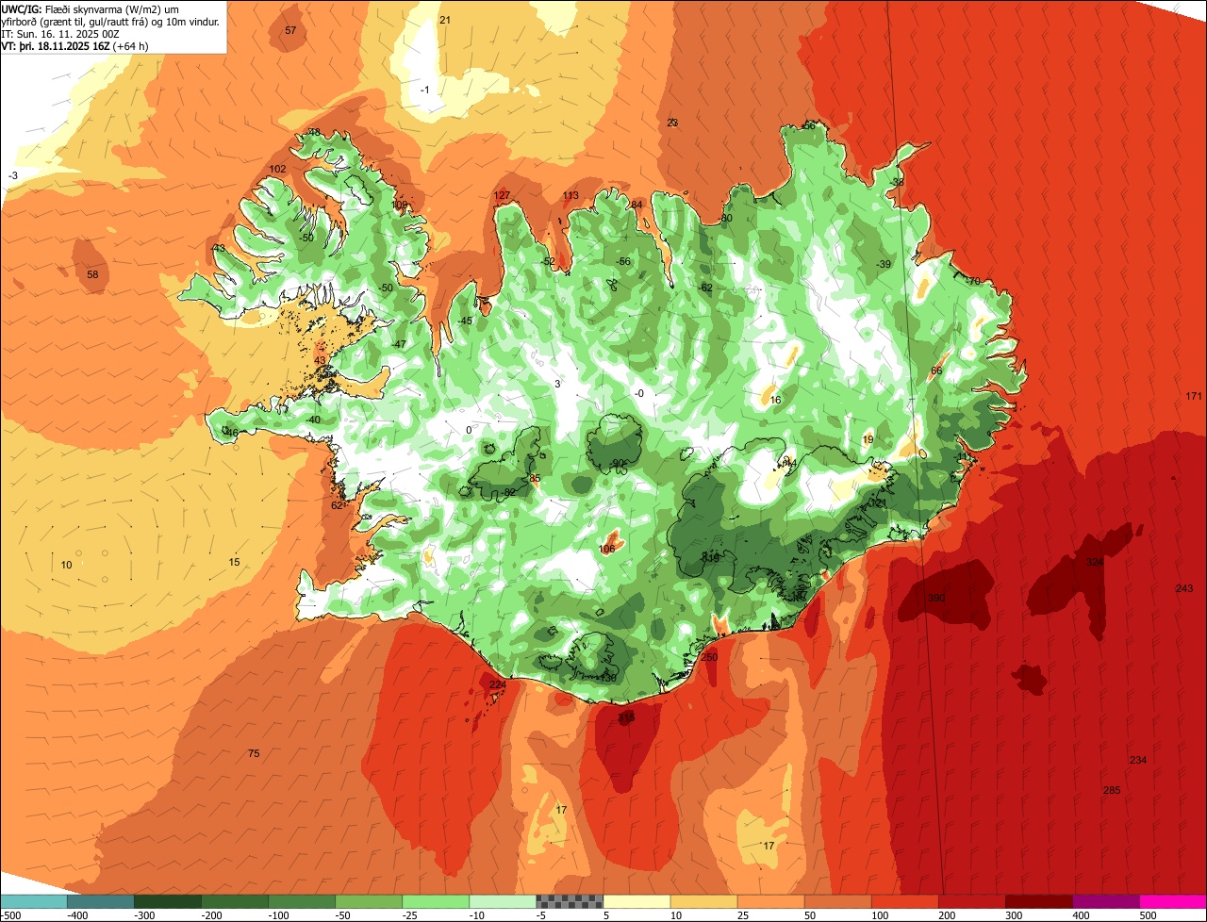Click the map value 285
The image size is (1207, 922).
pos(1112,790)
